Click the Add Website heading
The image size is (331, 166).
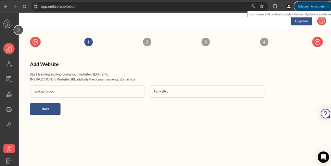pos(44,64)
